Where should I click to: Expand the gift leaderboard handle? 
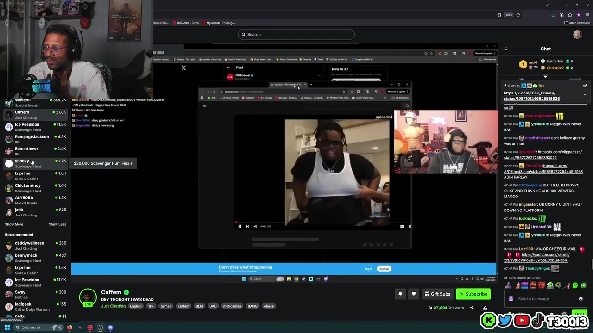point(545,75)
